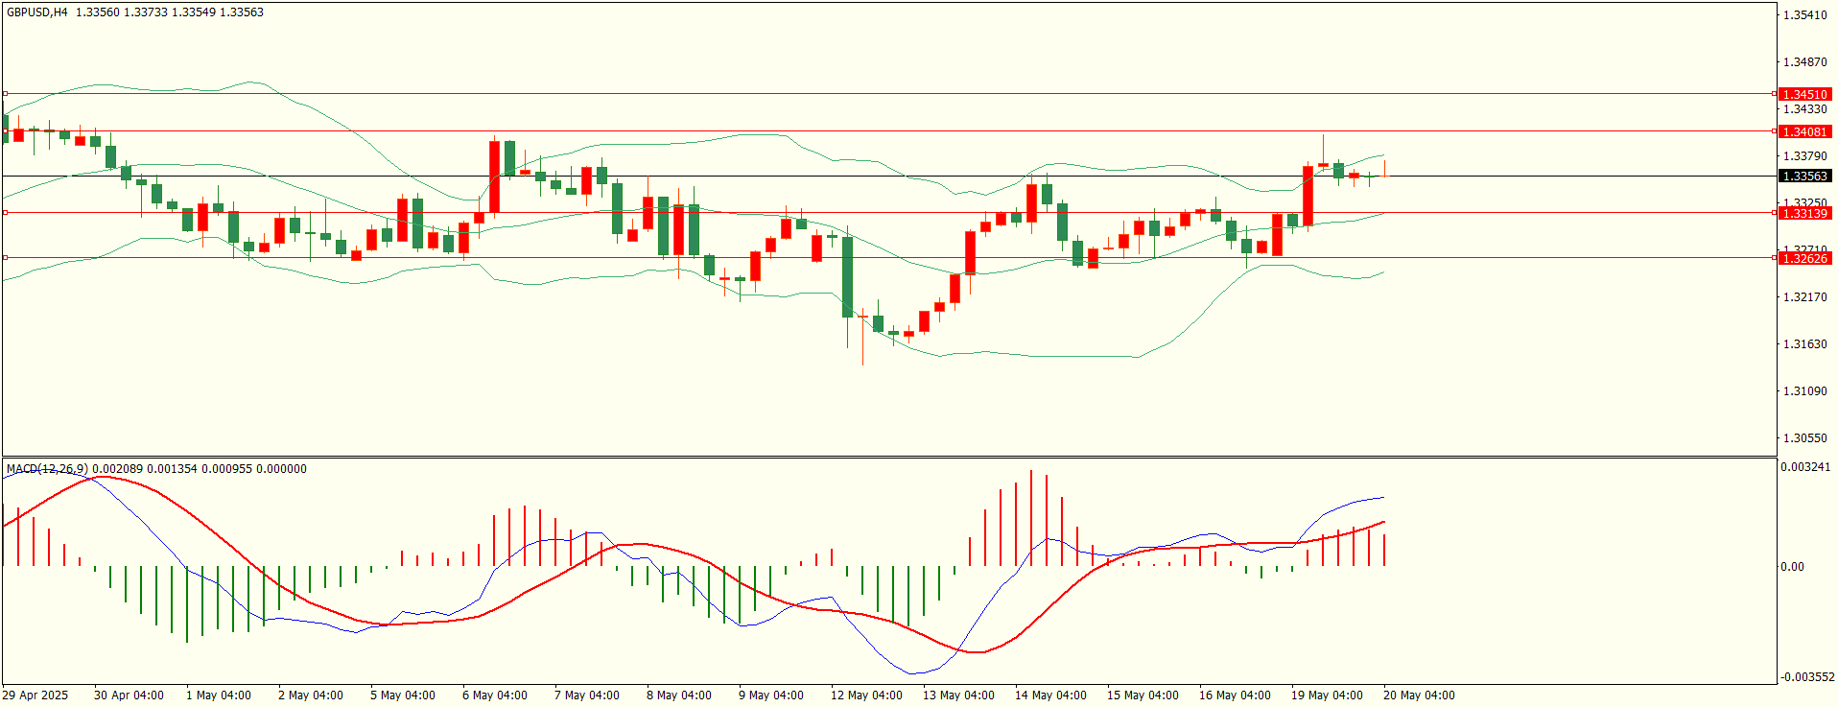Select the 1.34510 red price label
Image resolution: width=1838 pixels, height=707 pixels.
1804,94
